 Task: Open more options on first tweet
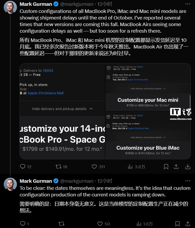click(188, 4)
